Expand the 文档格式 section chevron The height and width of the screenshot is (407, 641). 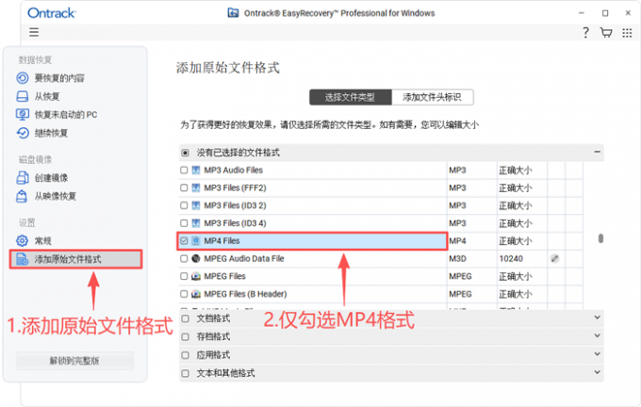(597, 317)
